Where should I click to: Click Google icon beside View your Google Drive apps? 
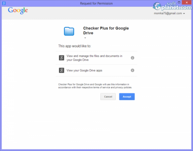pos(61,70)
